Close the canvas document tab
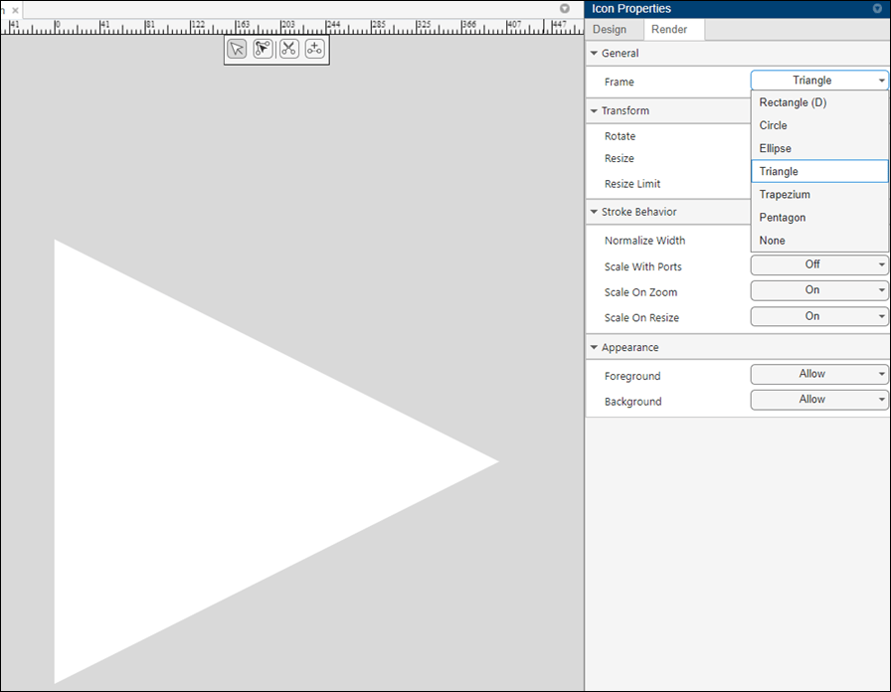 coord(15,10)
